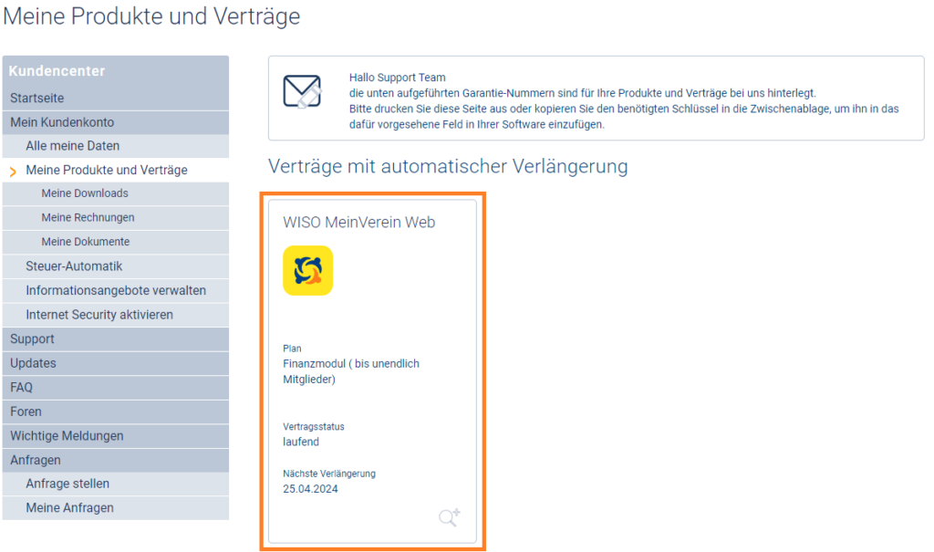The image size is (934, 552).
Task: Click the page title 'Meine Produkte und Verträge'
Action: click(151, 16)
